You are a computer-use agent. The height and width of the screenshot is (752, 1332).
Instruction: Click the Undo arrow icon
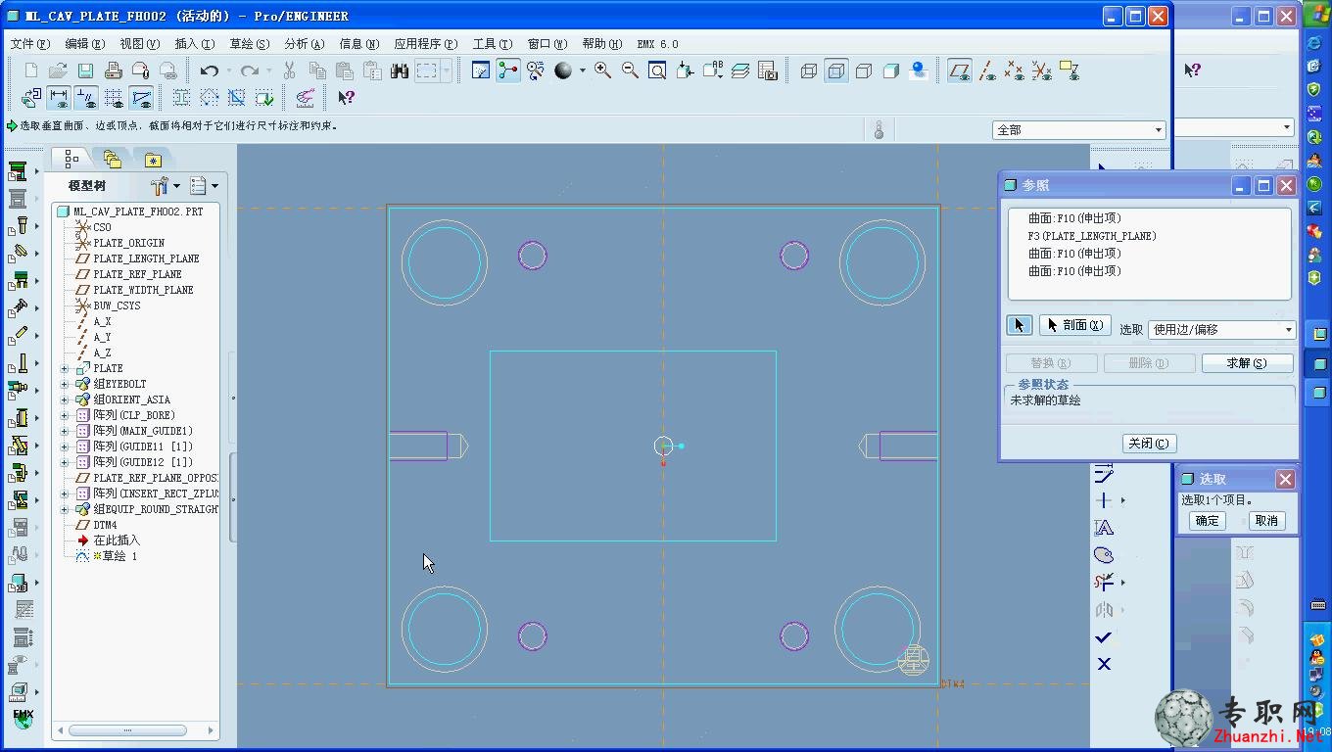(209, 70)
